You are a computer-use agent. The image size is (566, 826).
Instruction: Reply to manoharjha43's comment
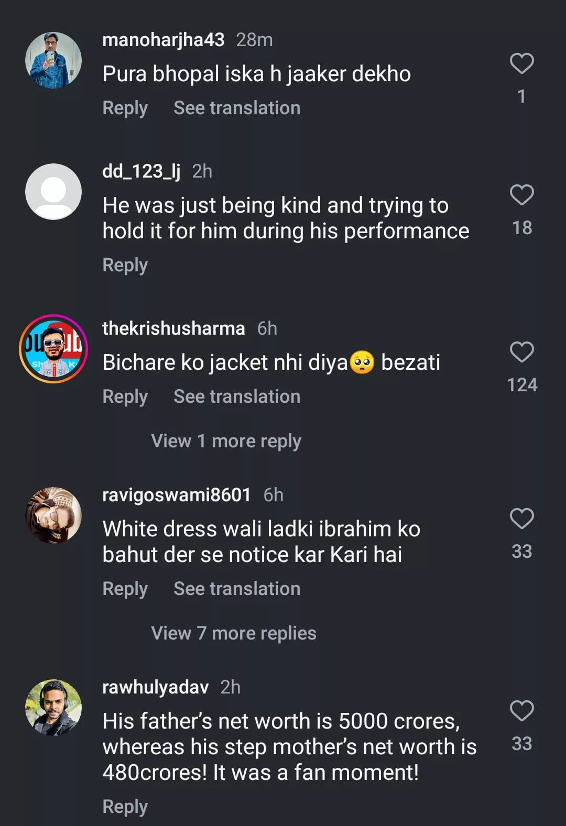(125, 108)
